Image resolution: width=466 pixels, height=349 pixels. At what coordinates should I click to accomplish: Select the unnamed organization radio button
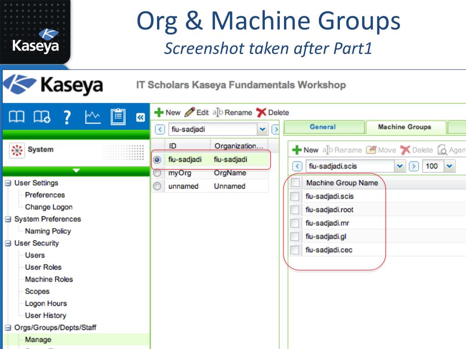pos(157,186)
